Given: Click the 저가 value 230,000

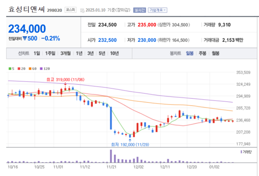Looking at the screenshot, I should coord(147,40).
